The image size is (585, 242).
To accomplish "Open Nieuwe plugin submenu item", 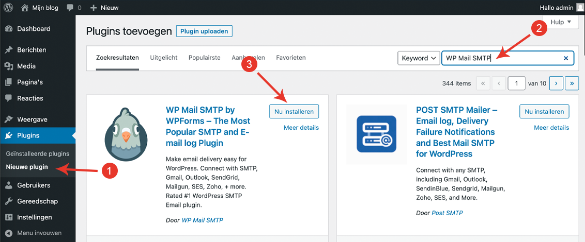I will 27,167.
